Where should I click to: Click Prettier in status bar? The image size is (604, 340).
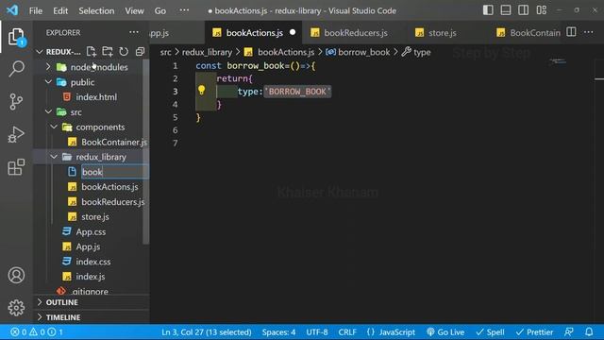(535, 331)
